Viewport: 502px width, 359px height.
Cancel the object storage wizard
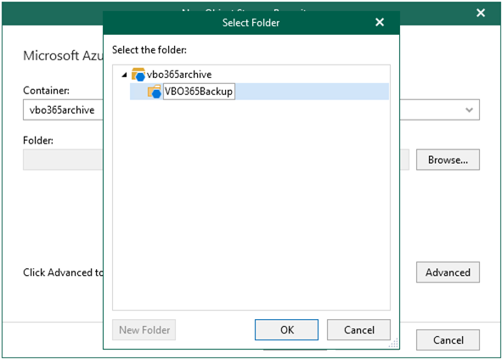(448, 339)
